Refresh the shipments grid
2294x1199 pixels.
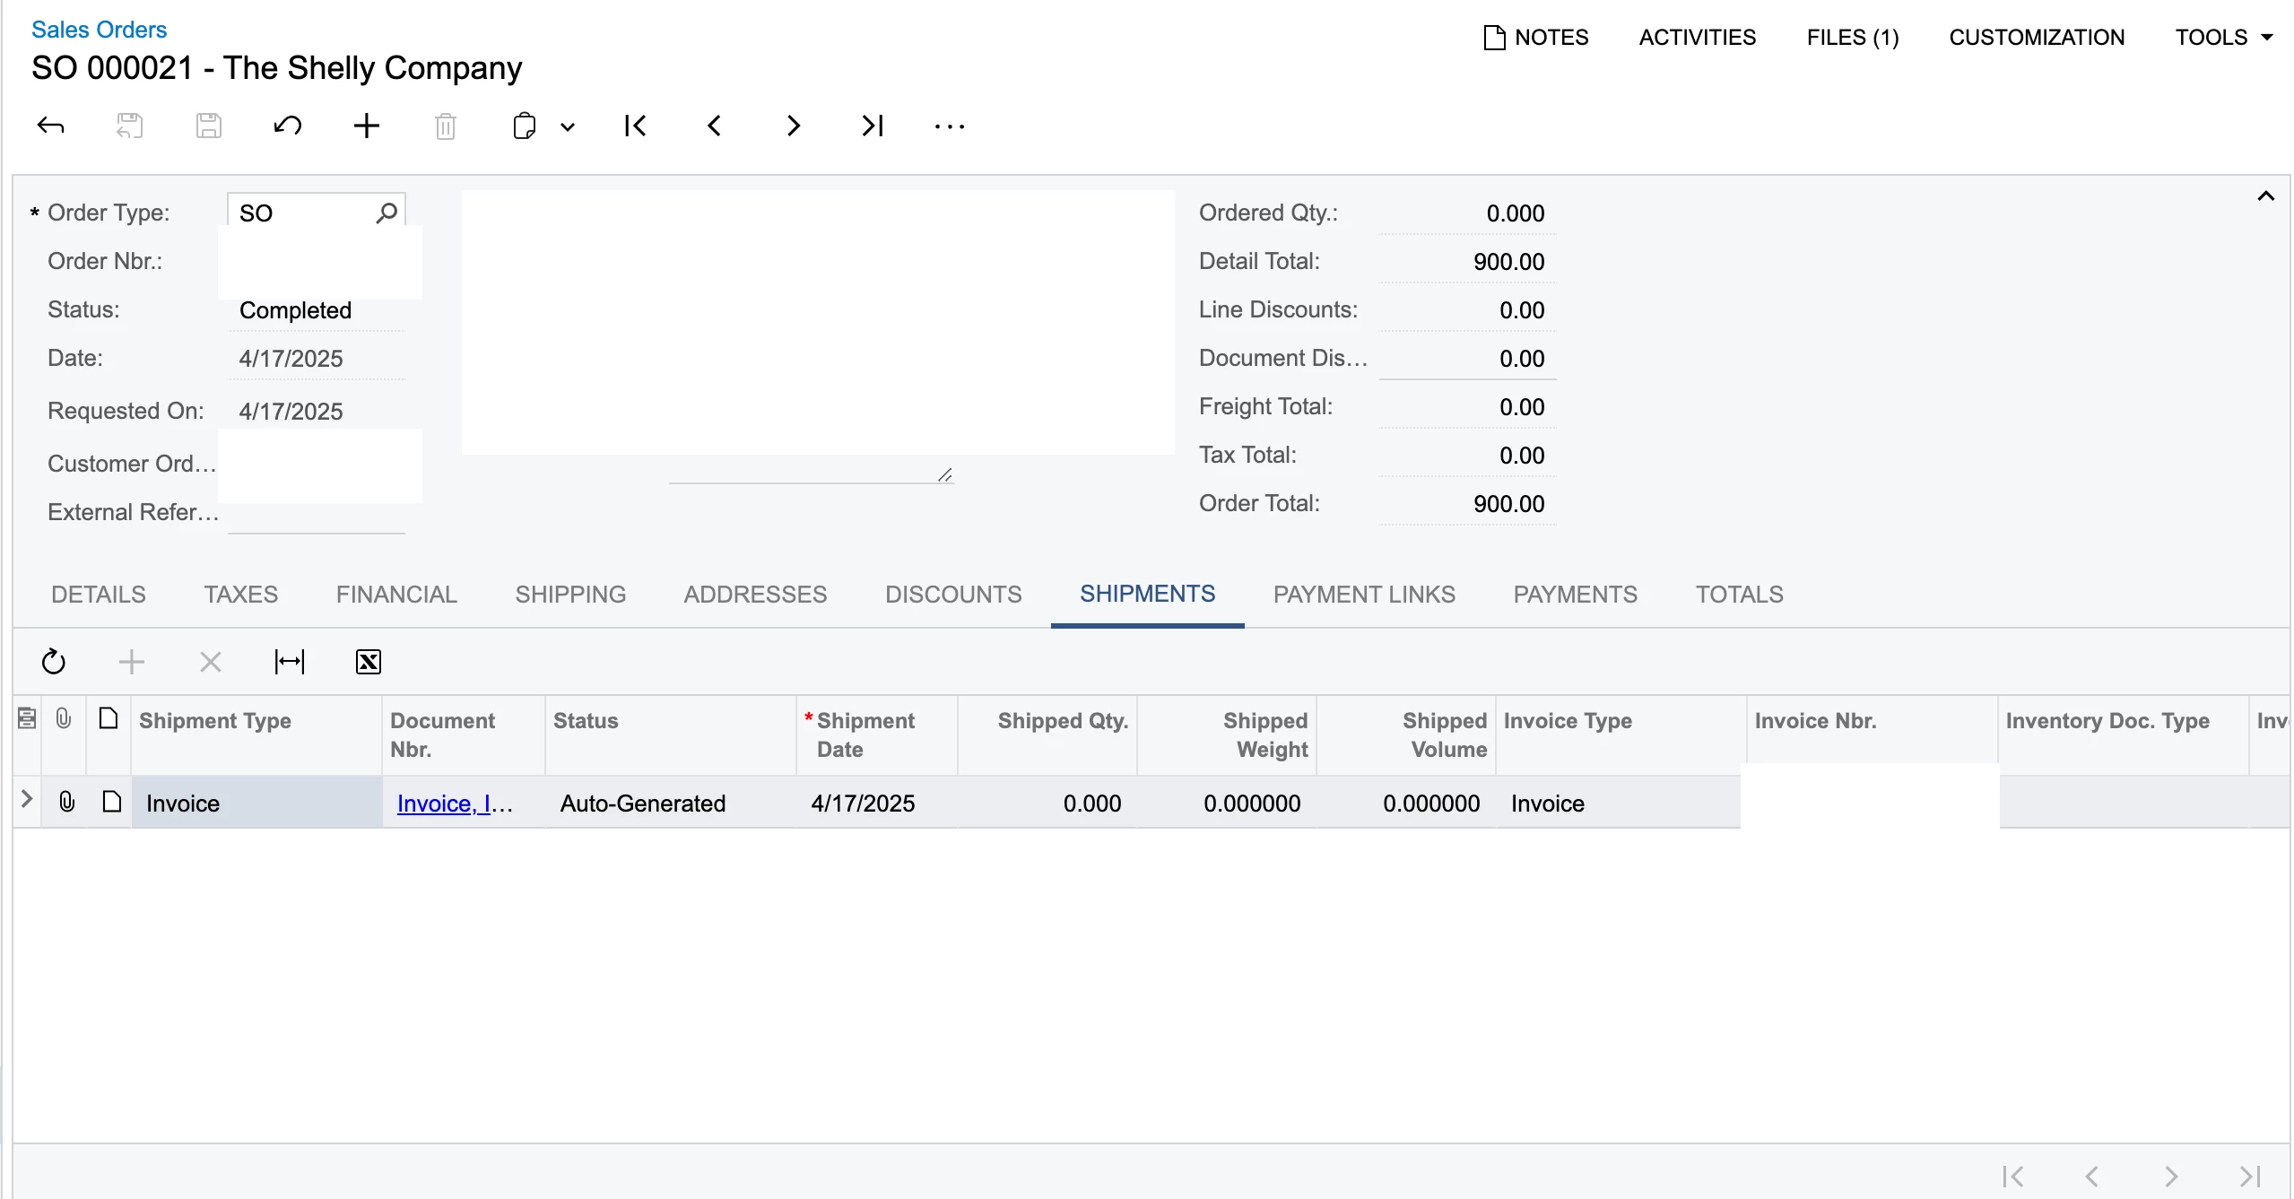click(x=54, y=662)
